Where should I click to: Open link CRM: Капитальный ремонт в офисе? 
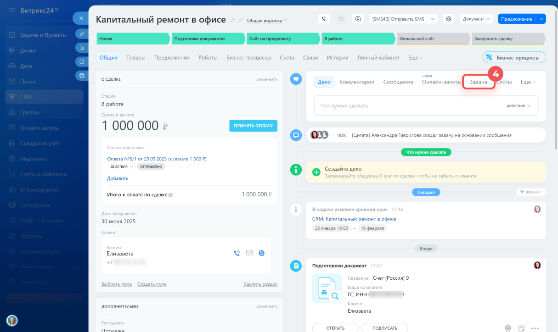[354, 219]
